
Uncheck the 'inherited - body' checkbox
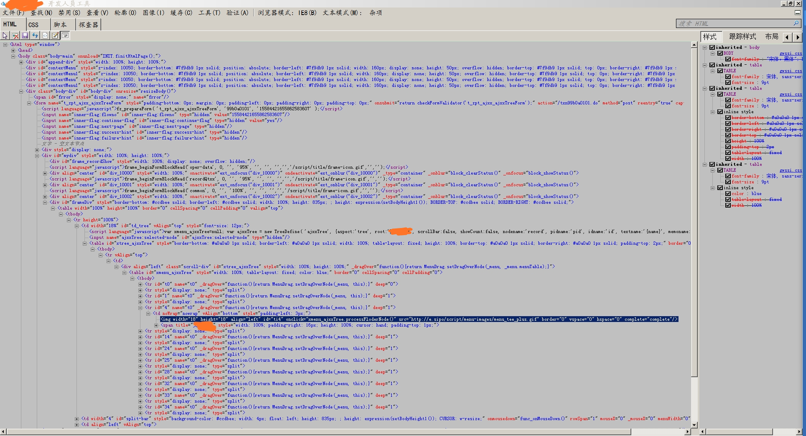(x=712, y=47)
